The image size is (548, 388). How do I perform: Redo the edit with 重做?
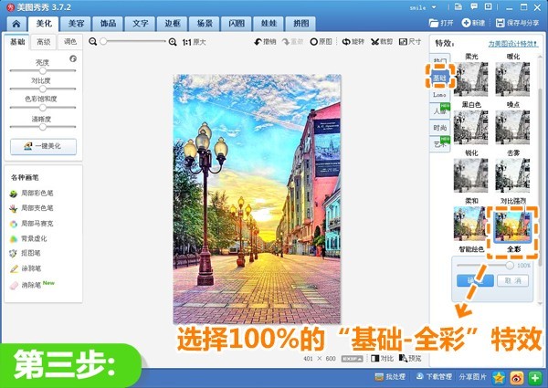(293, 42)
